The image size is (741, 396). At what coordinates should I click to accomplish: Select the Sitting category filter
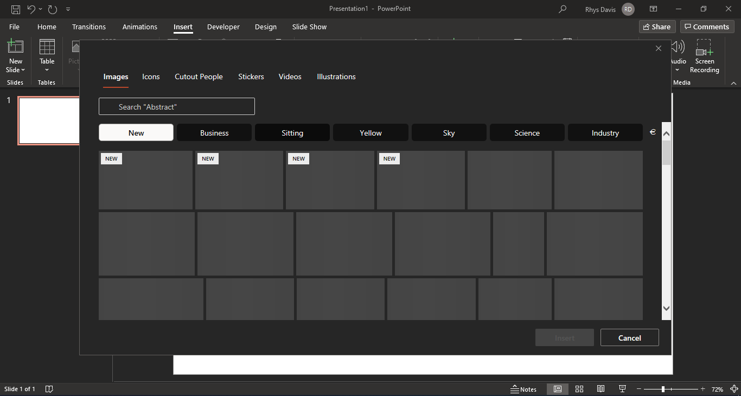tap(292, 133)
